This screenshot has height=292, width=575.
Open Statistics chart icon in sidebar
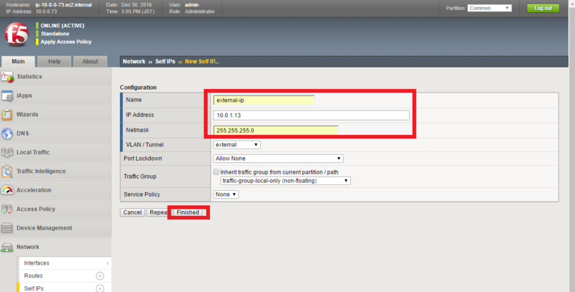[7, 77]
